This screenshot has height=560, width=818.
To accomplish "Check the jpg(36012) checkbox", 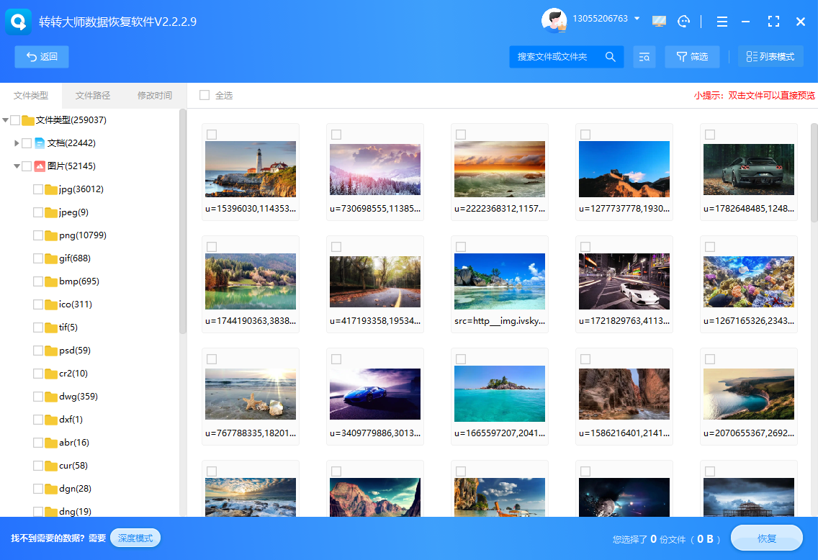I will point(38,189).
